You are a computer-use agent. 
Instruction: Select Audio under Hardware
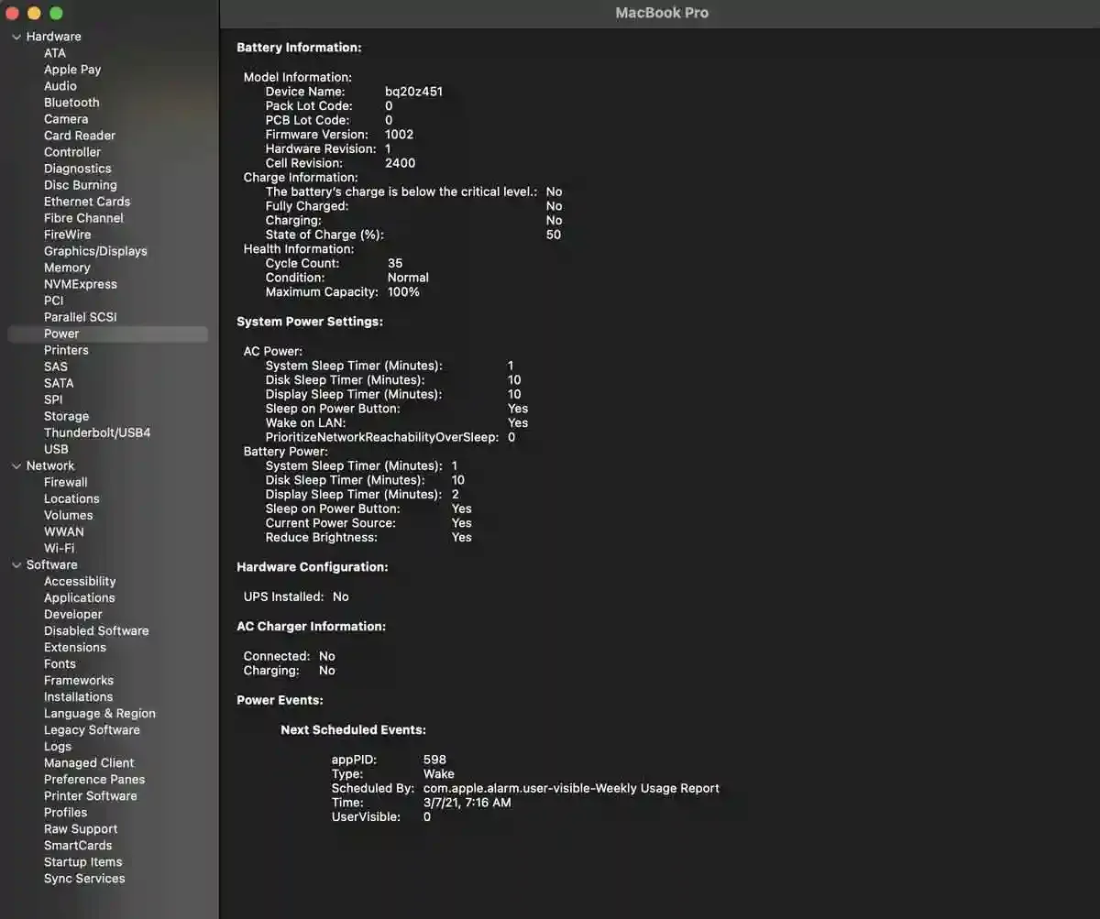point(60,86)
